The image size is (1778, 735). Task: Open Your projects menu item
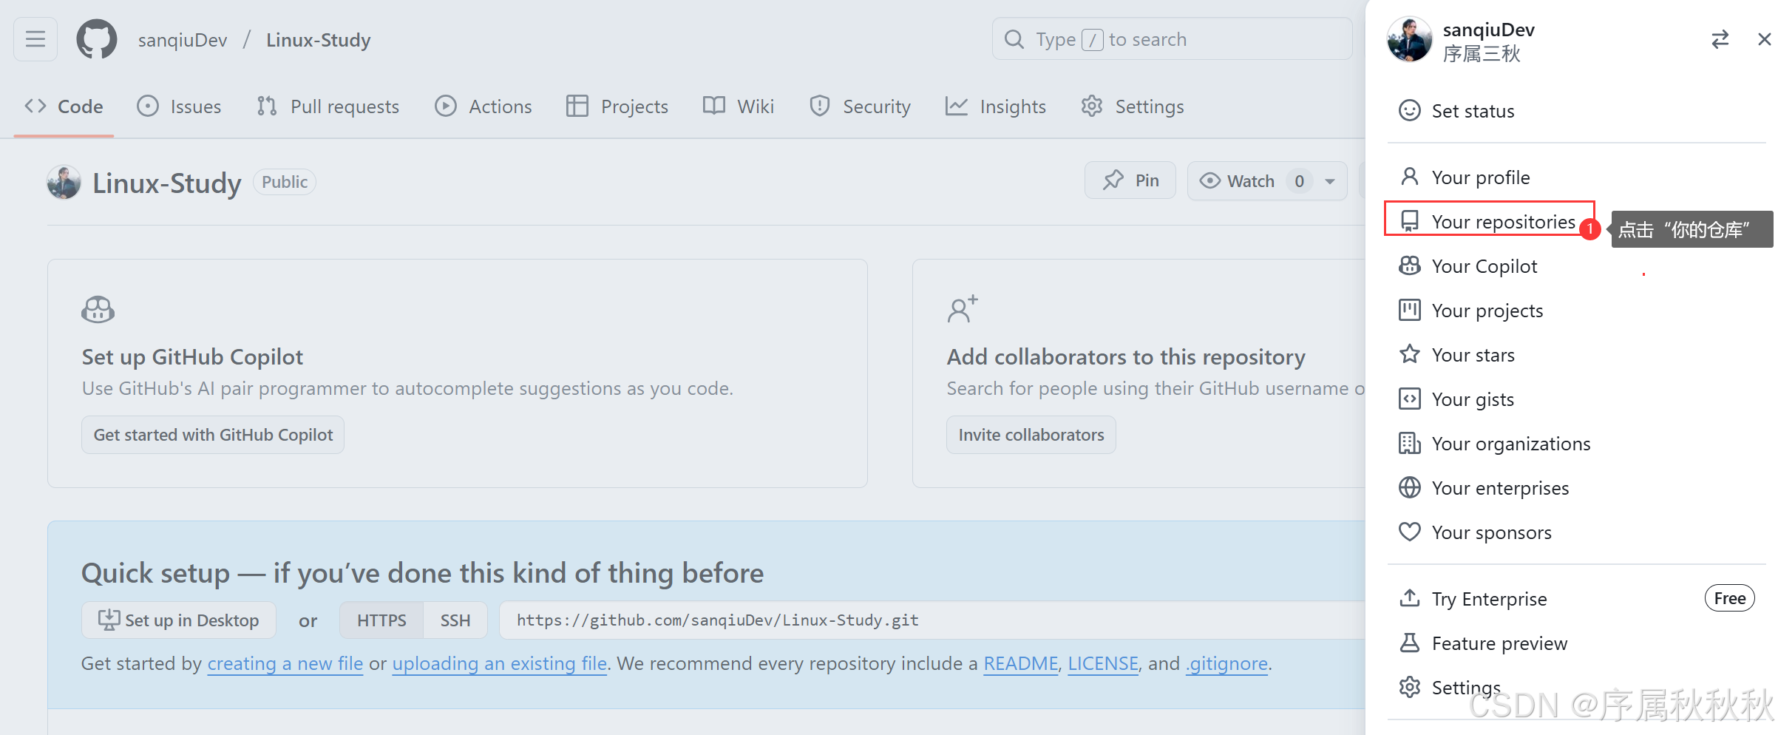[1577, 311]
